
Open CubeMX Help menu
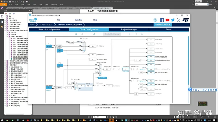pyautogui.click(x=95, y=20)
